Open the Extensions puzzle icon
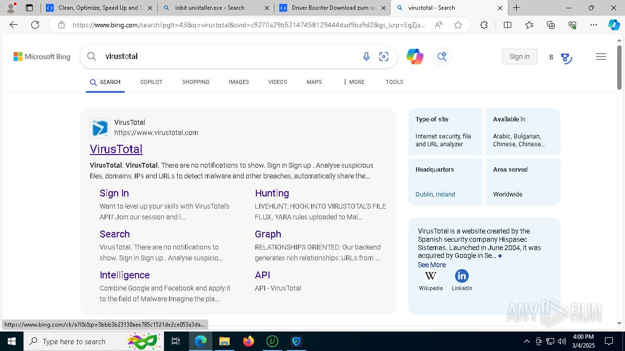 click(484, 25)
